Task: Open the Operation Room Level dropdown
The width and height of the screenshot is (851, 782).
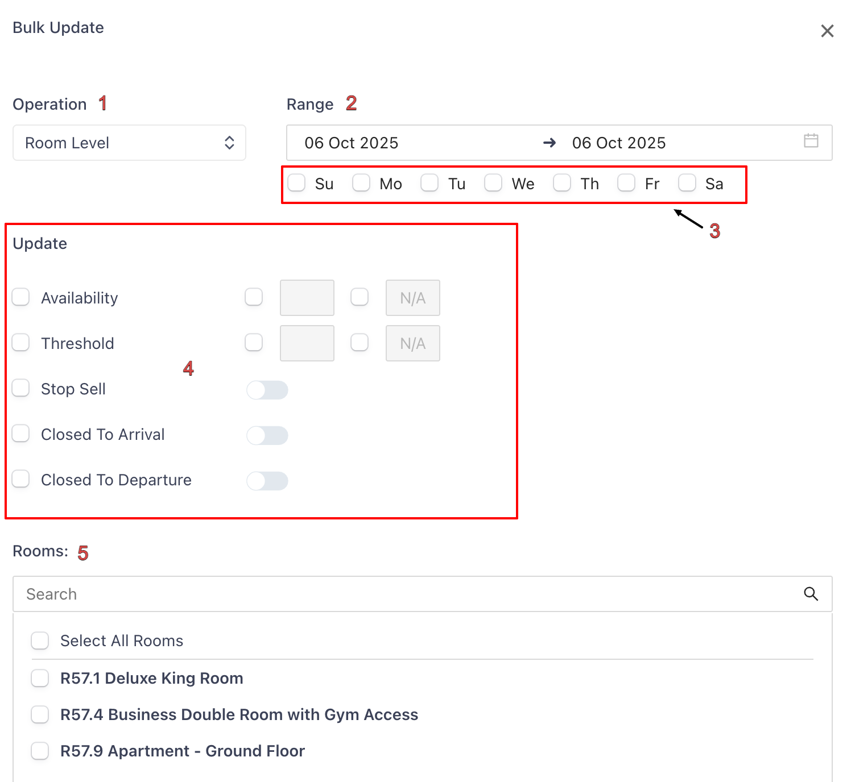Action: click(x=129, y=143)
